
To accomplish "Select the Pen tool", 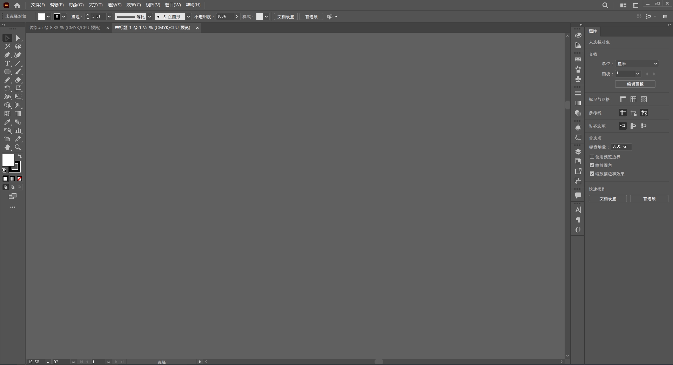I will tap(7, 55).
